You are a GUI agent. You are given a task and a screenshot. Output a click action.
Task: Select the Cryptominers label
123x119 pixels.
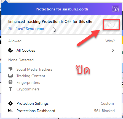tap(28, 89)
